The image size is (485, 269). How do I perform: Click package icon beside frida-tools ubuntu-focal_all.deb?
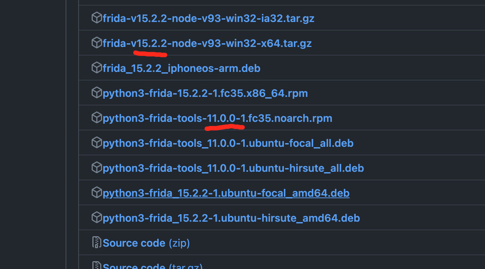pyautogui.click(x=97, y=143)
